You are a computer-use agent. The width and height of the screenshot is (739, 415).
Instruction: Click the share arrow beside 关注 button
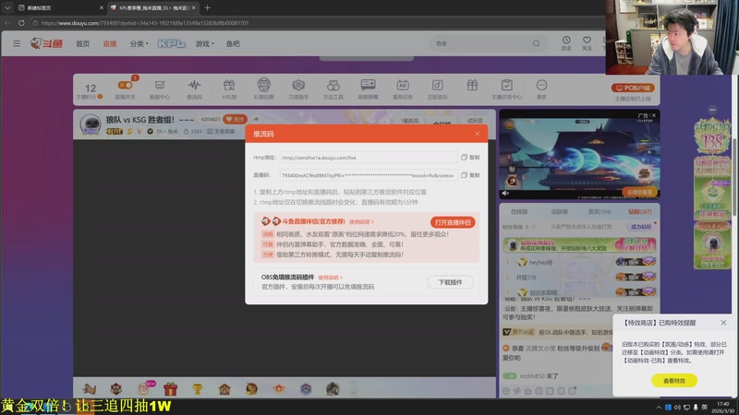point(256,119)
